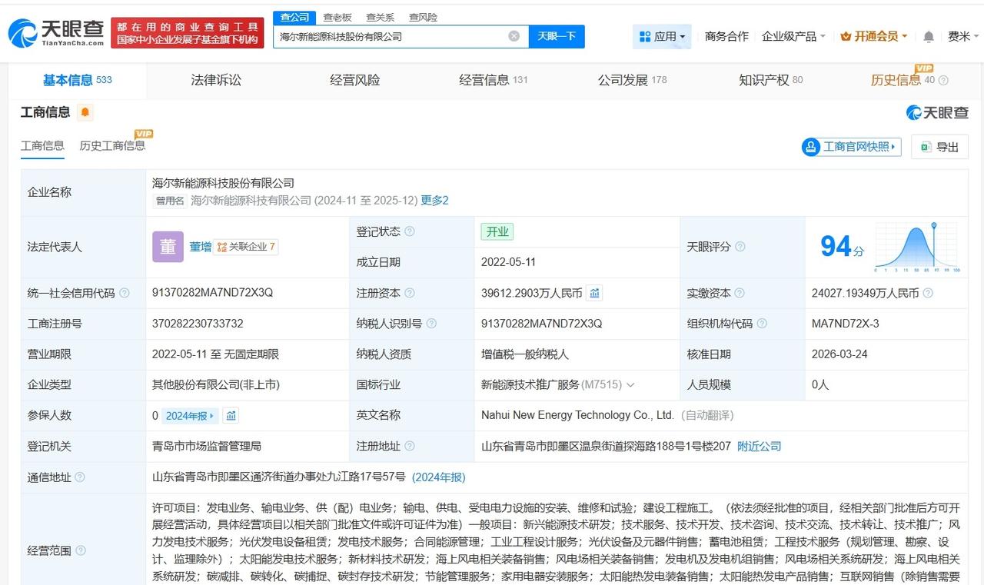The image size is (984, 585).
Task: Select the 查风险 search tab
Action: pos(423,17)
